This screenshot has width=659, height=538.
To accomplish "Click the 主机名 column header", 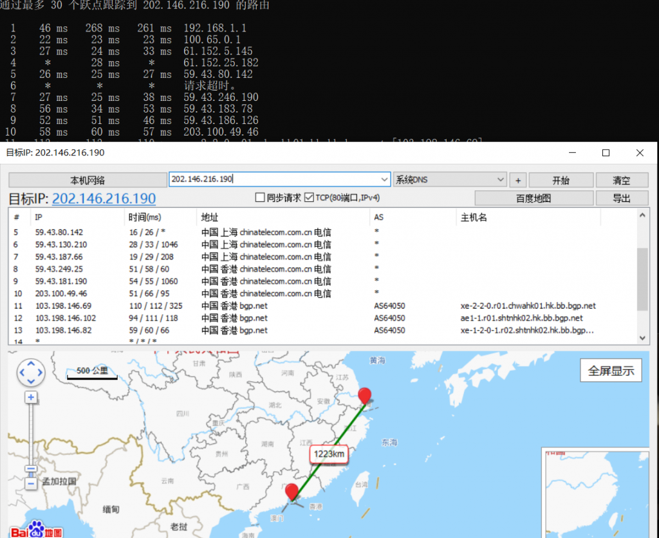I will [x=474, y=217].
